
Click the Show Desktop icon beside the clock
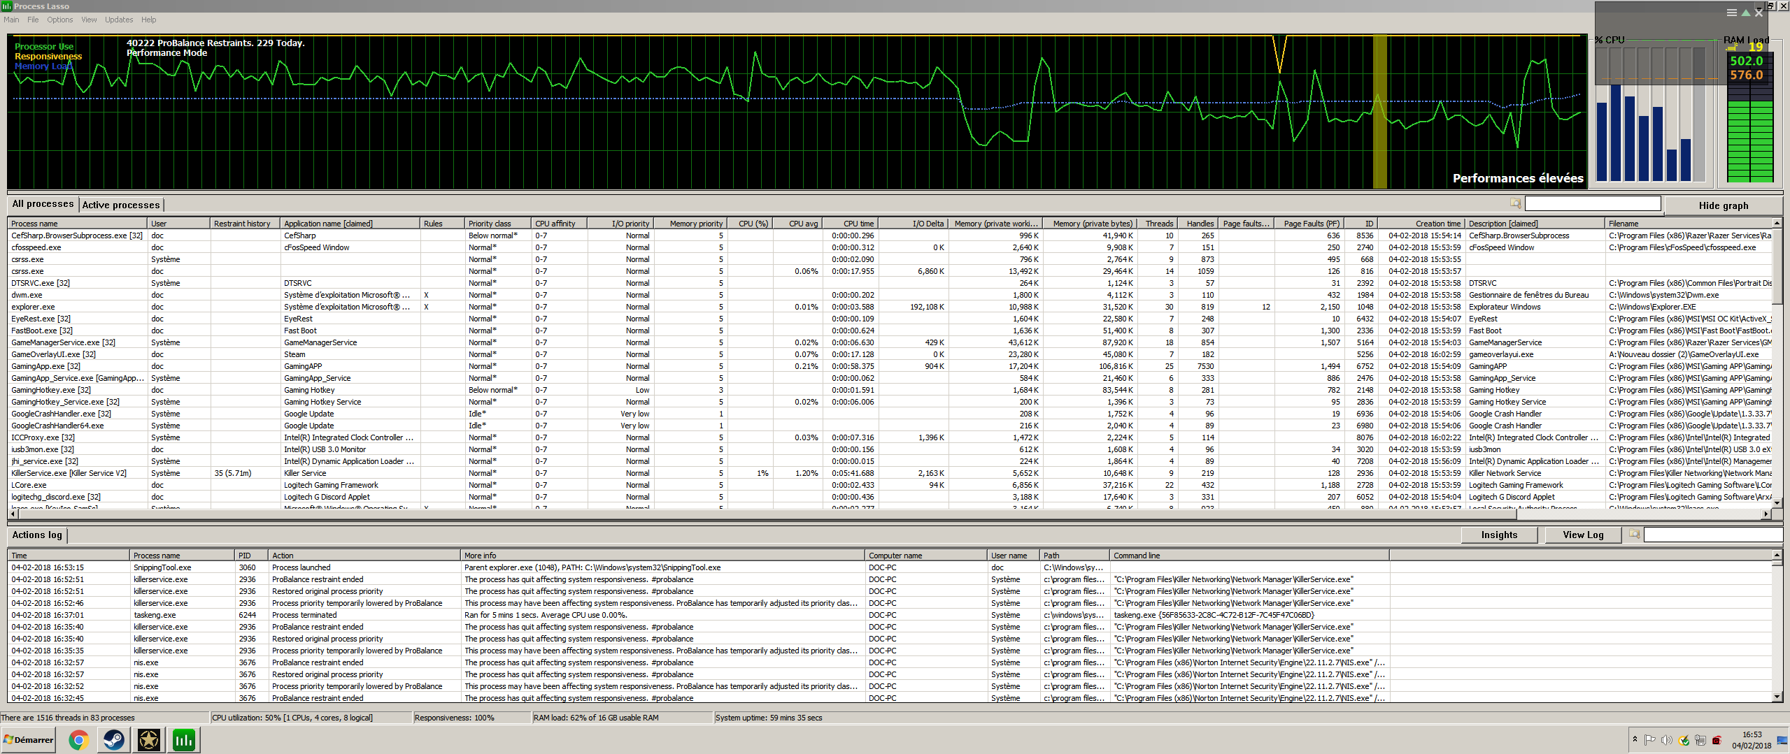pos(1782,740)
